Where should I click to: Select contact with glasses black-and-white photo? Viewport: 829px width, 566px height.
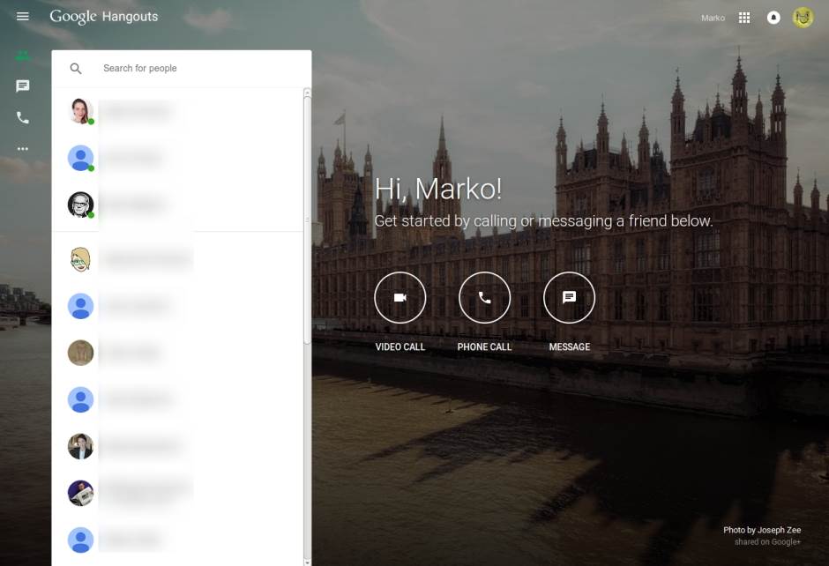(80, 205)
